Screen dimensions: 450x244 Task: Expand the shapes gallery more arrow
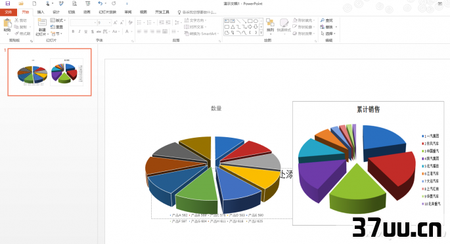pyautogui.click(x=261, y=33)
